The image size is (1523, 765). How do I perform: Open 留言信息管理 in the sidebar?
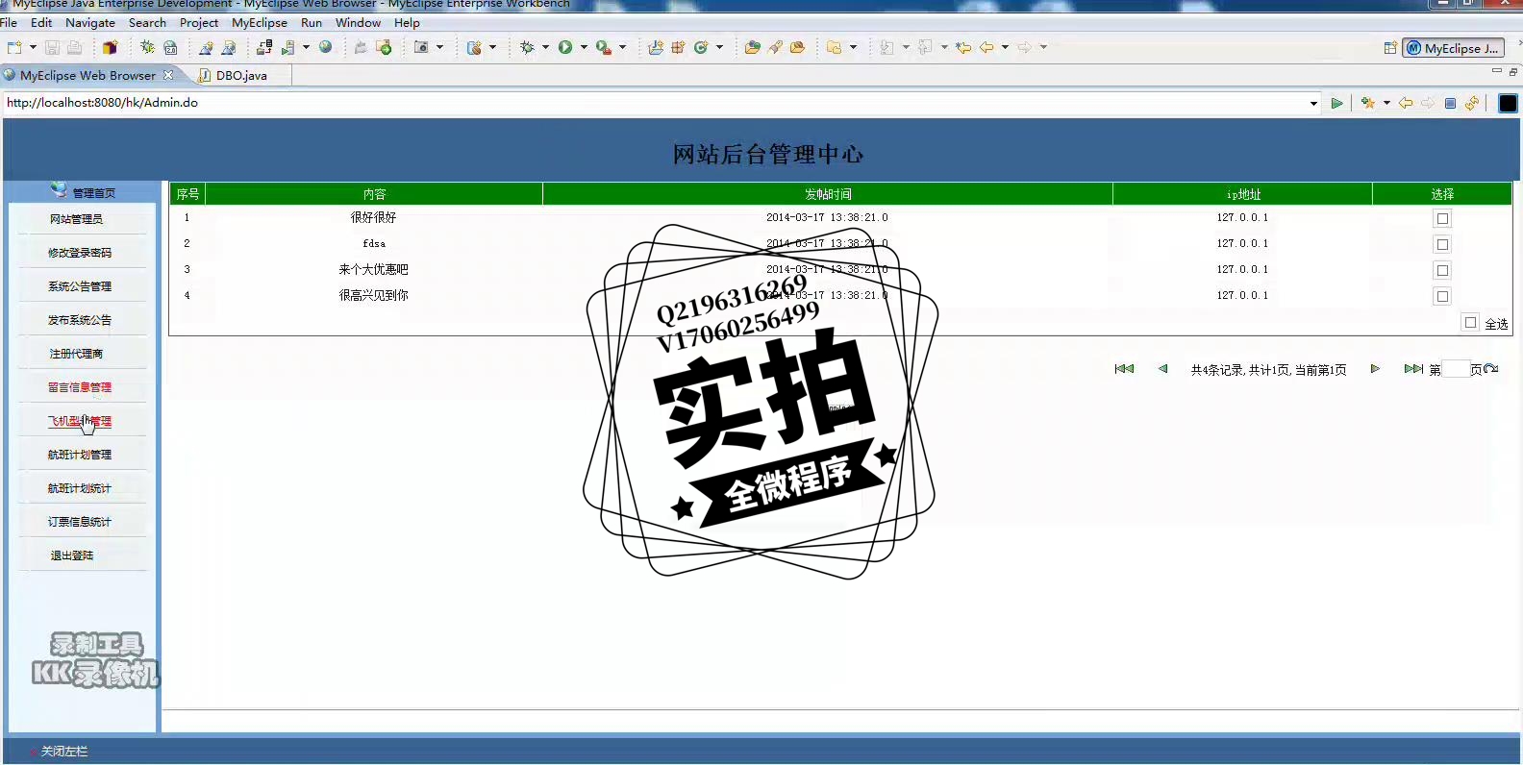click(x=80, y=387)
